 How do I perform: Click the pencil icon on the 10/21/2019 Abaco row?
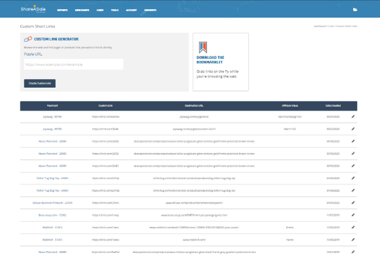click(x=353, y=252)
